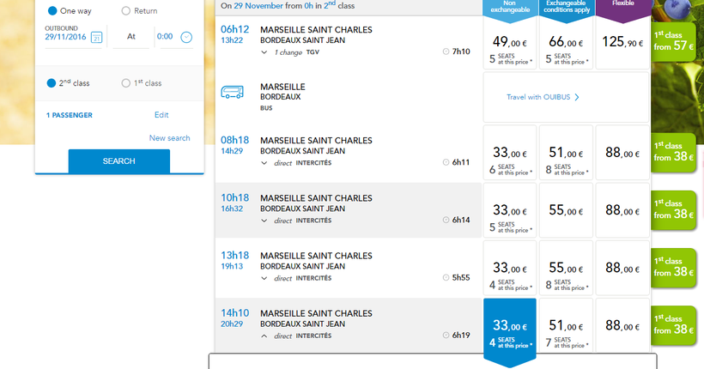The height and width of the screenshot is (369, 704).
Task: Open the outbound date calendar icon
Action: [96, 37]
